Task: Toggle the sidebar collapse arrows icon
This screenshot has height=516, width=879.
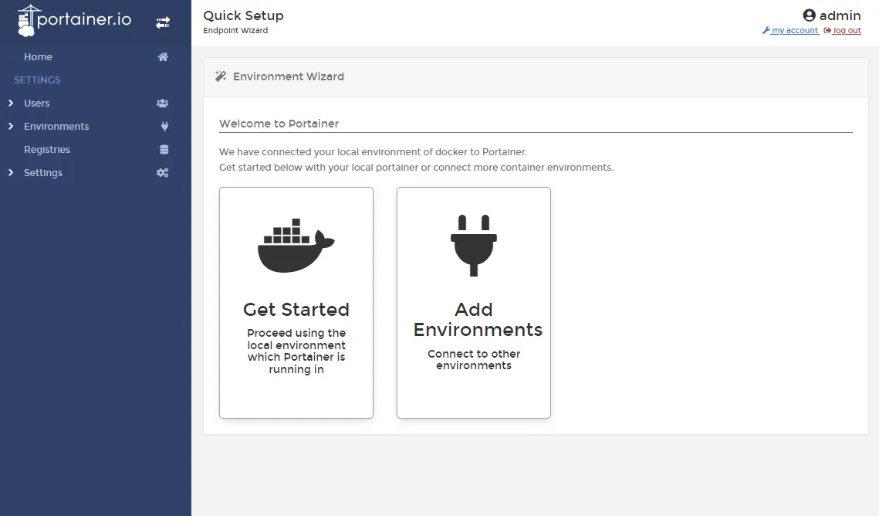Action: click(x=163, y=22)
